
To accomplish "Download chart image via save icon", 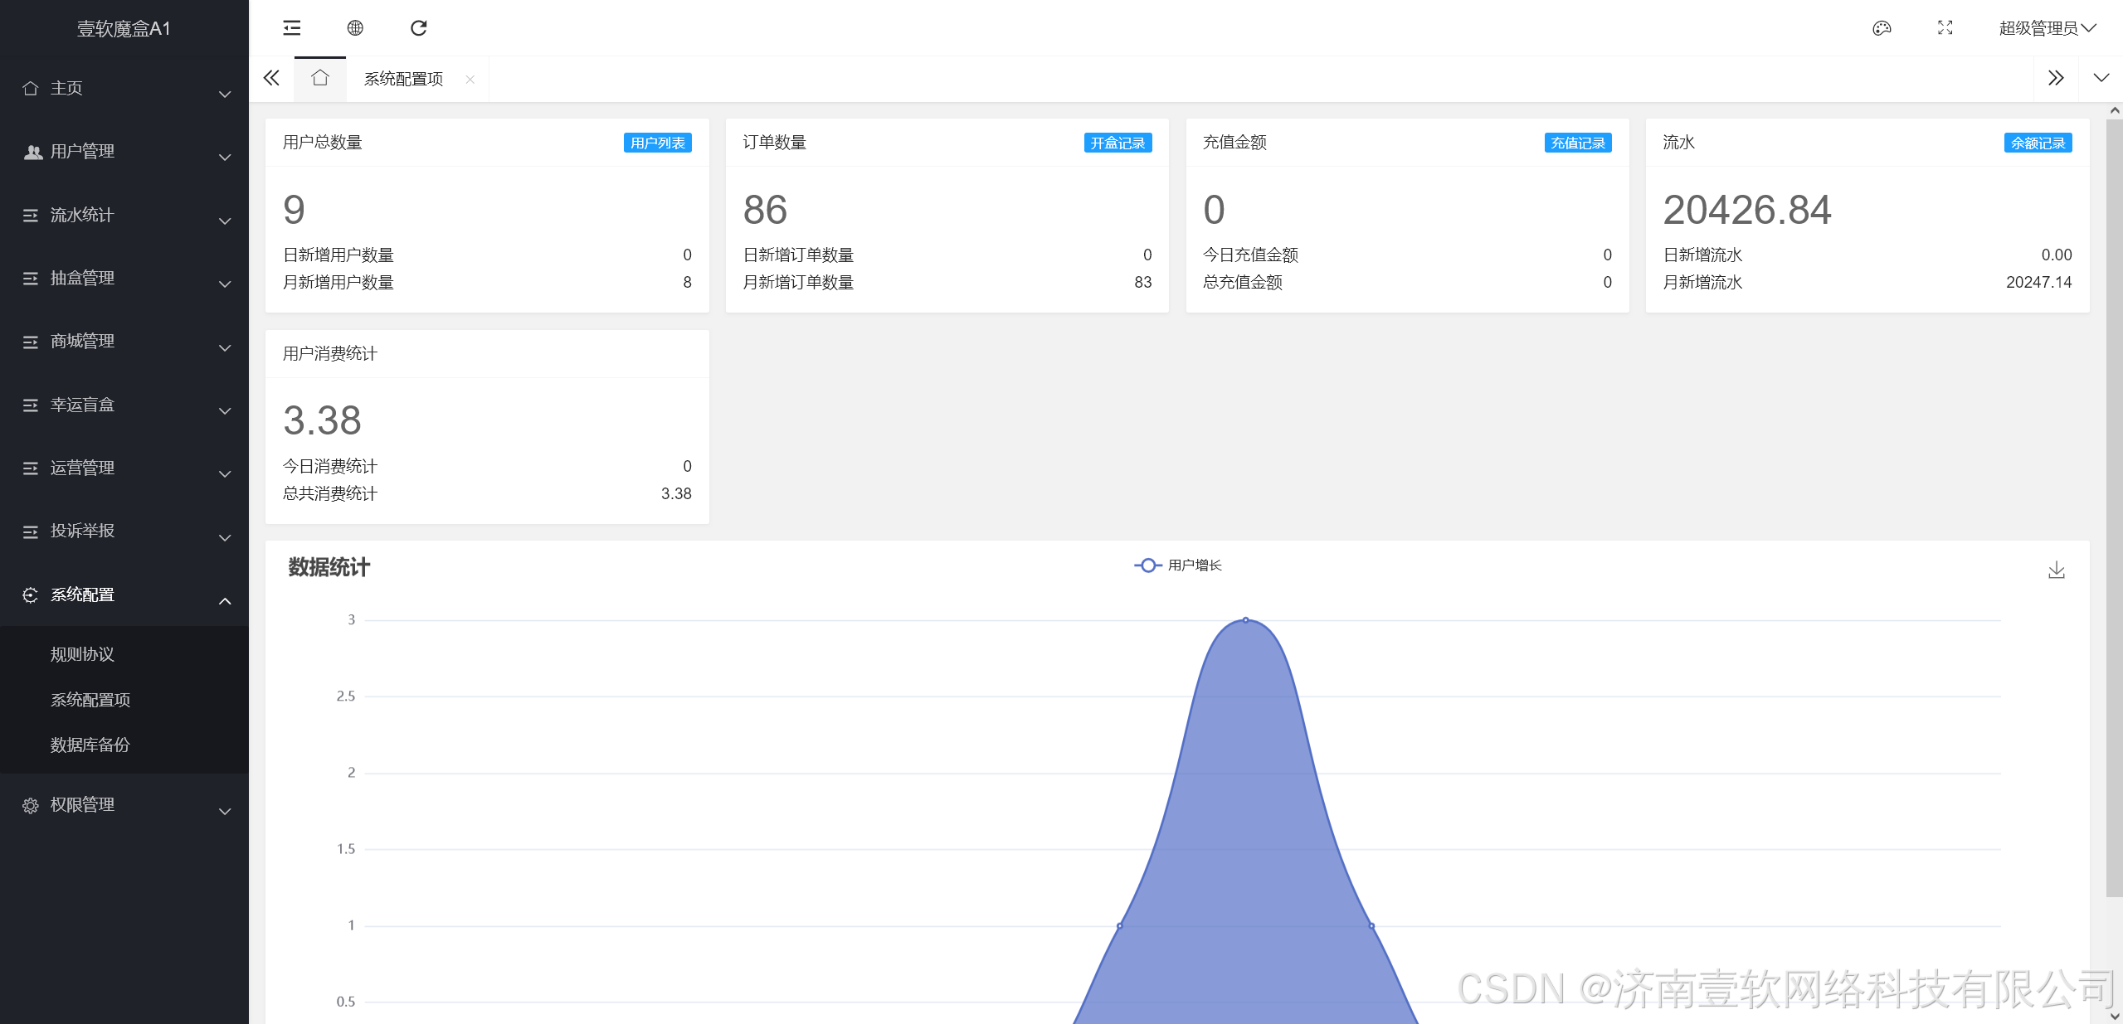I will (x=2056, y=570).
